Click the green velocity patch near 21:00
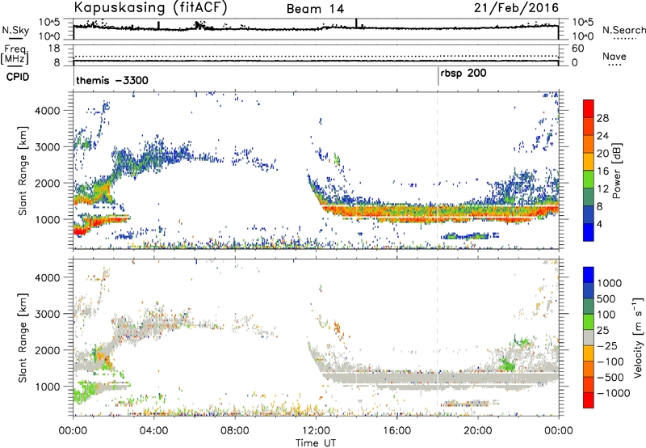The width and height of the screenshot is (646, 448). pyautogui.click(x=507, y=365)
